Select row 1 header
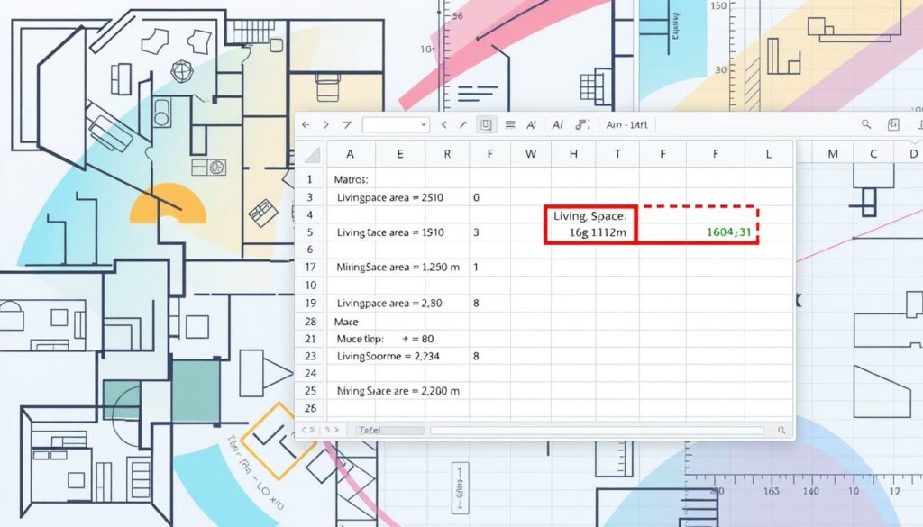 (x=310, y=179)
